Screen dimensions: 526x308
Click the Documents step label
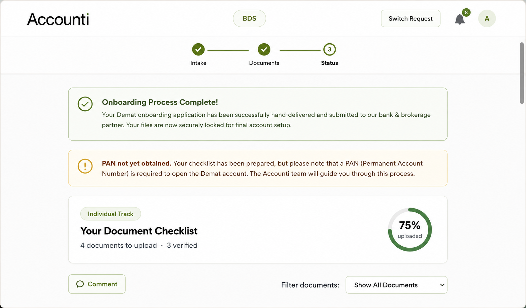tap(264, 63)
